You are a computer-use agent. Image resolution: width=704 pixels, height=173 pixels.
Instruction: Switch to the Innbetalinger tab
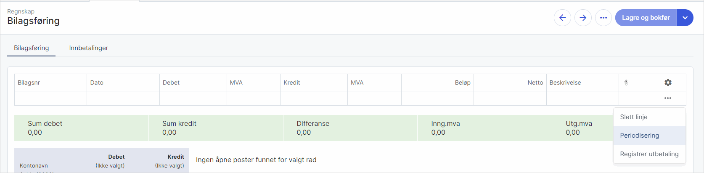click(89, 48)
